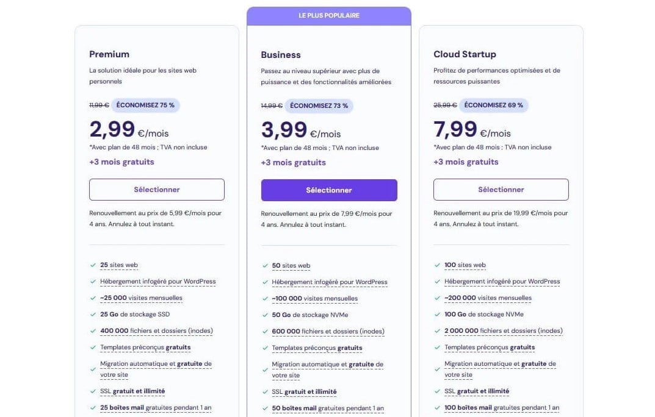Image resolution: width=655 pixels, height=417 pixels.
Task: Select the Cloud Startup plan button
Action: pos(501,190)
